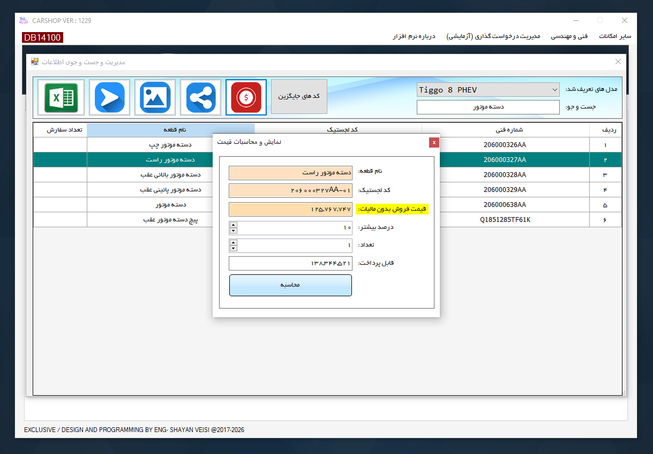
Task: Click the blue share icon
Action: point(201,97)
